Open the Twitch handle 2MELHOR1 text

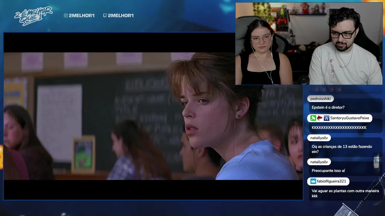121,16
